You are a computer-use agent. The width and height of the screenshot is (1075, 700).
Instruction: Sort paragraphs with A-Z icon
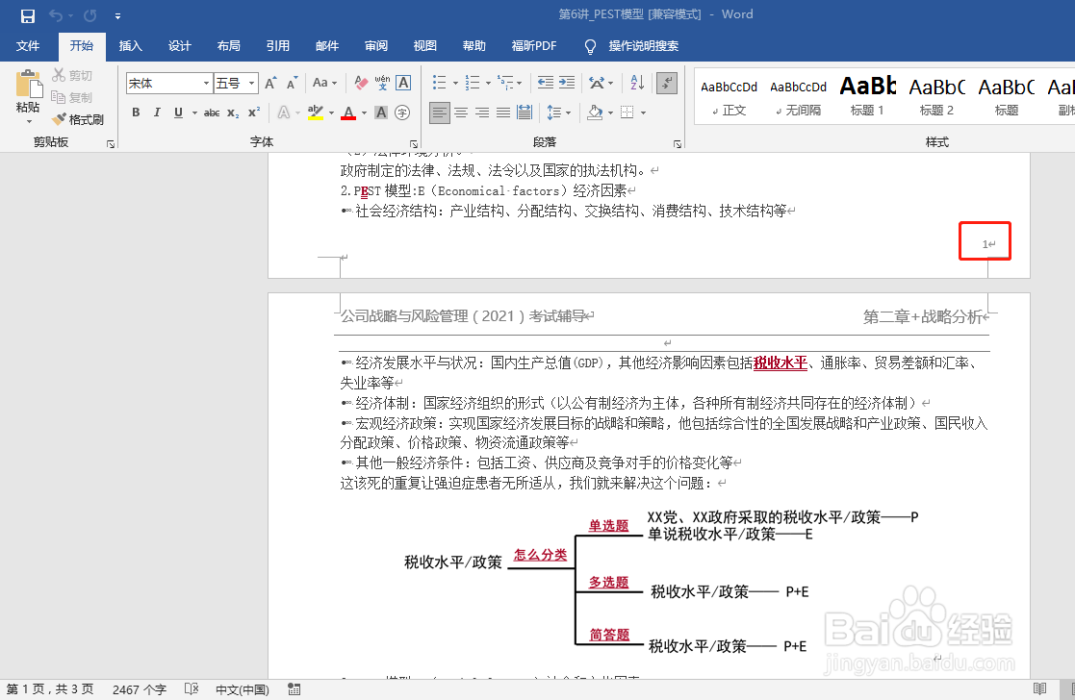click(x=637, y=83)
